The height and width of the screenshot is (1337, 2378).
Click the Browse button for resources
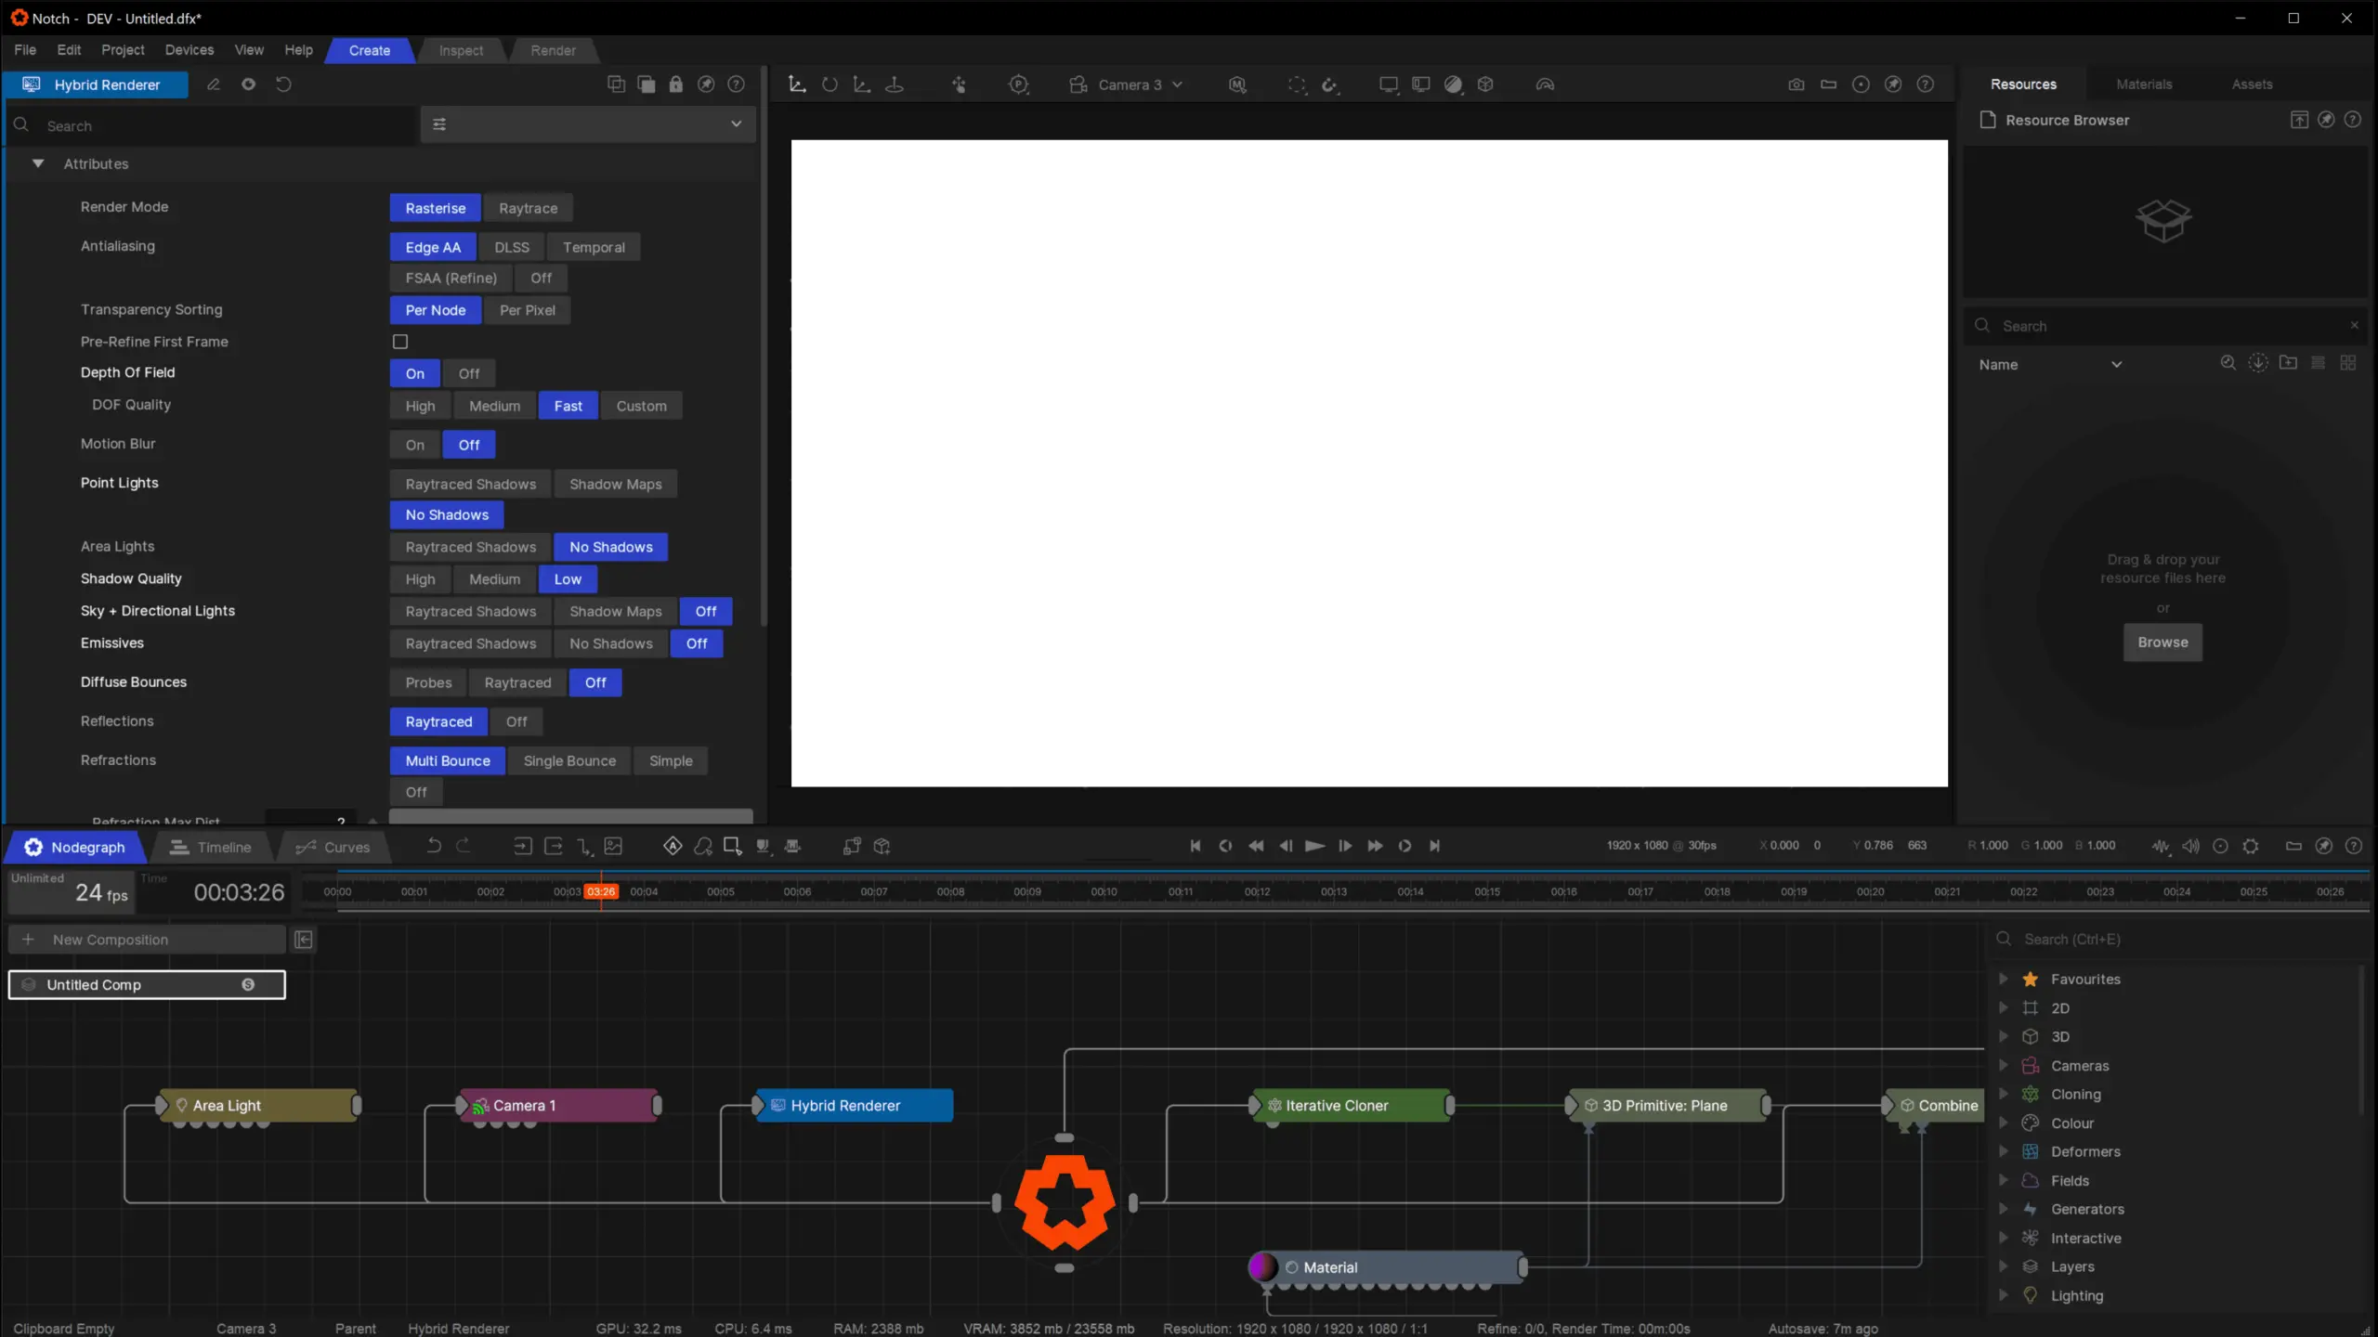point(2162,643)
